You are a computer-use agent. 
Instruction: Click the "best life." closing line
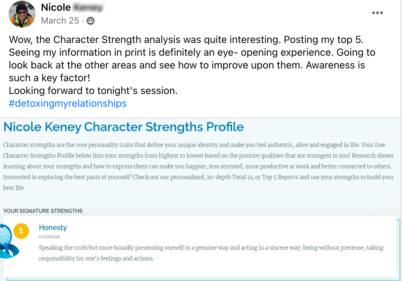pyautogui.click(x=14, y=188)
